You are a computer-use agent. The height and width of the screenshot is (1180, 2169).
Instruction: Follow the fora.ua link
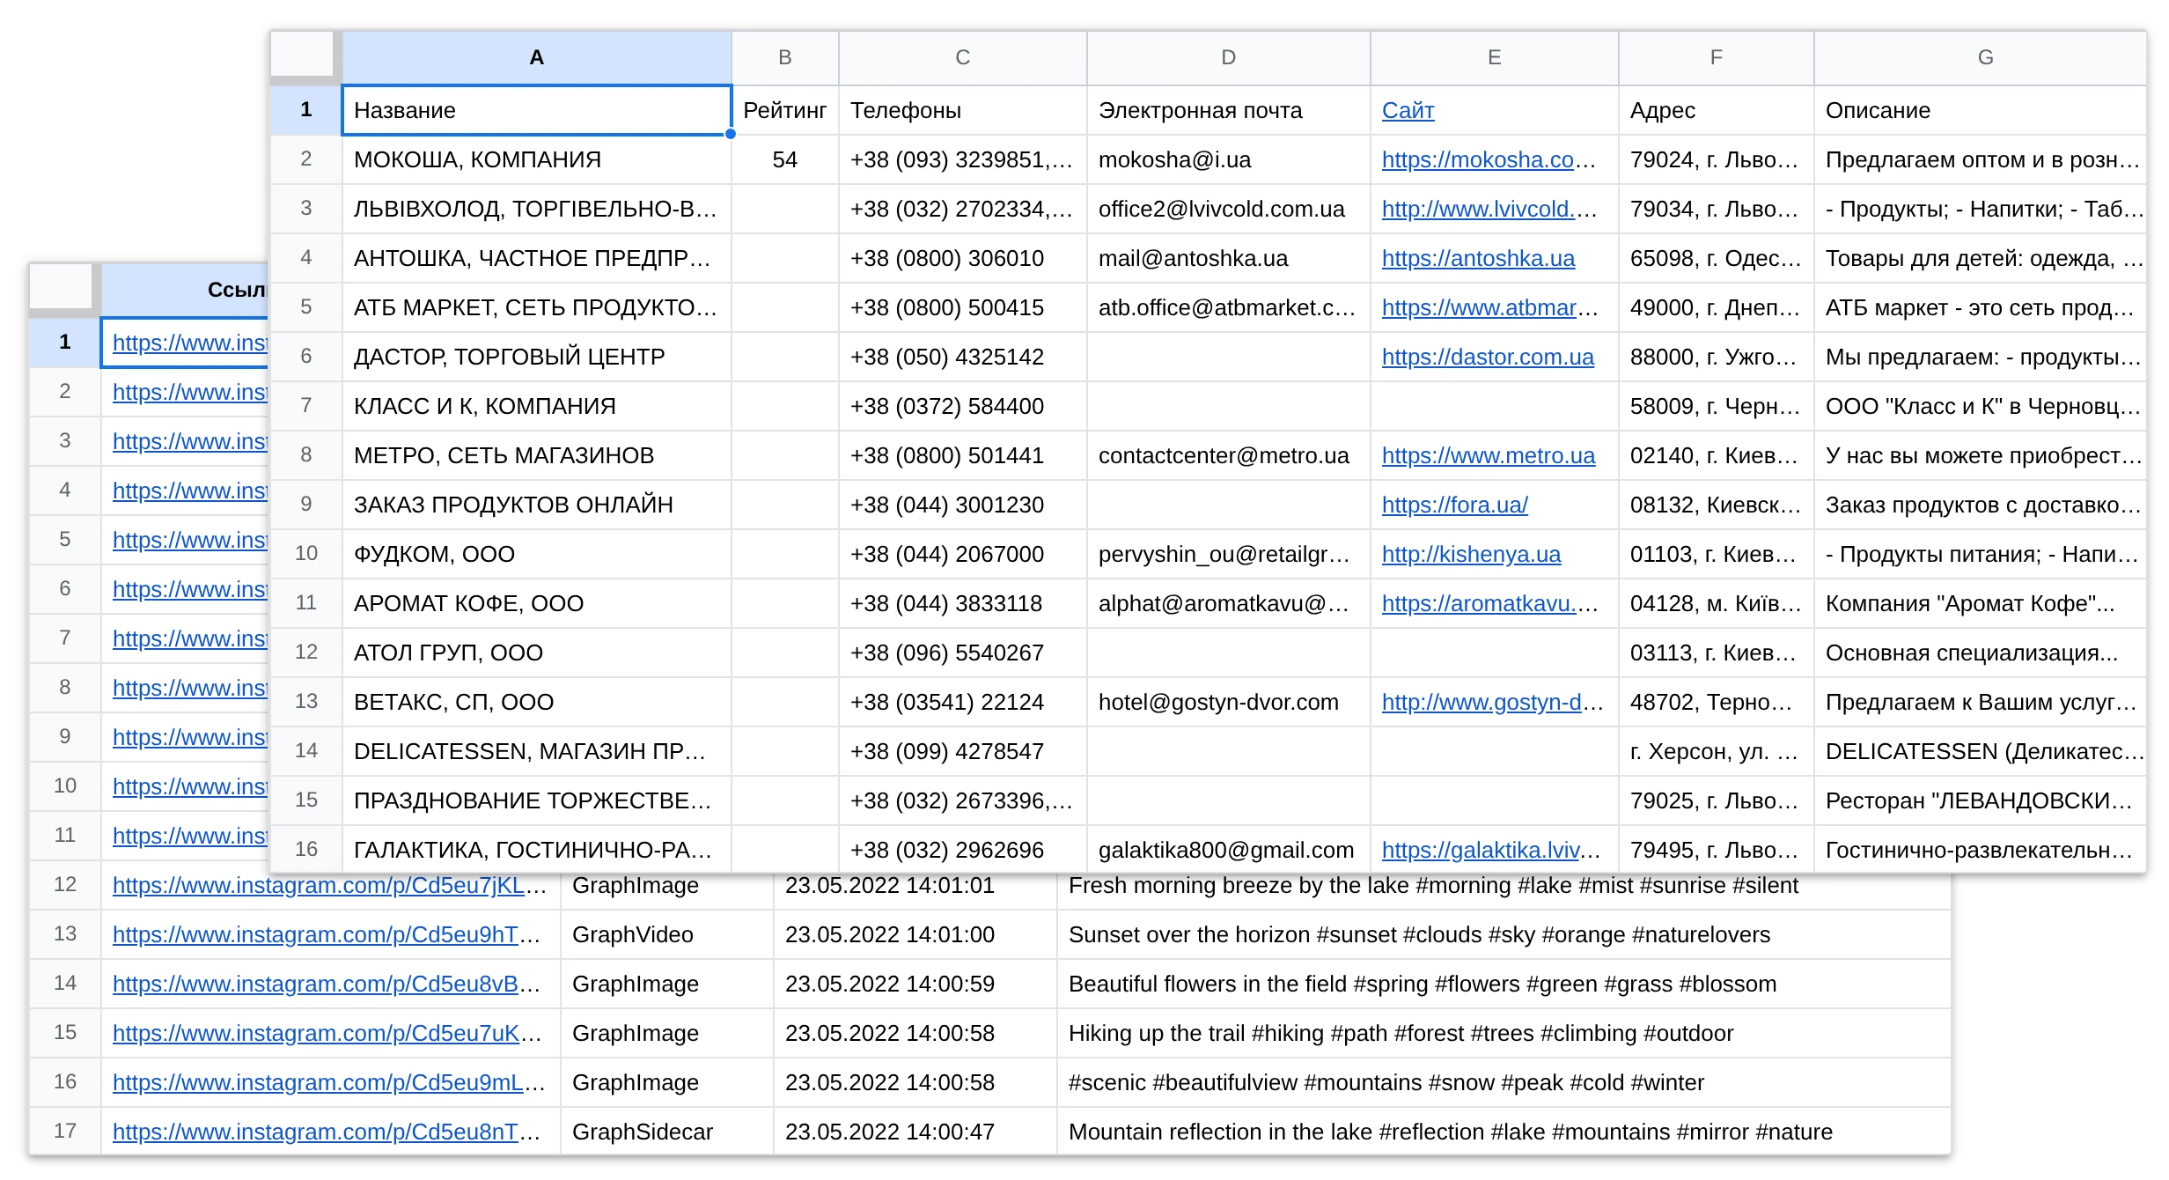[1455, 505]
